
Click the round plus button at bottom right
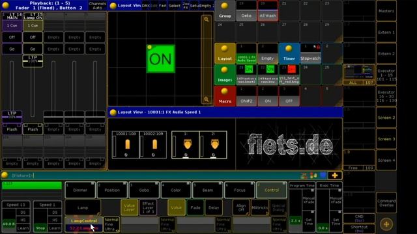[x=386, y=224]
